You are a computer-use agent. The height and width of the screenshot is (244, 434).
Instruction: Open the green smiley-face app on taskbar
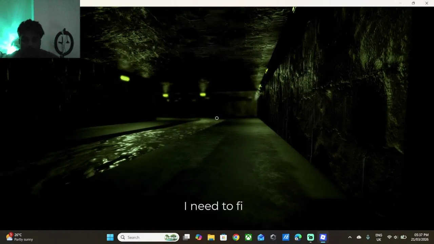[311, 237]
